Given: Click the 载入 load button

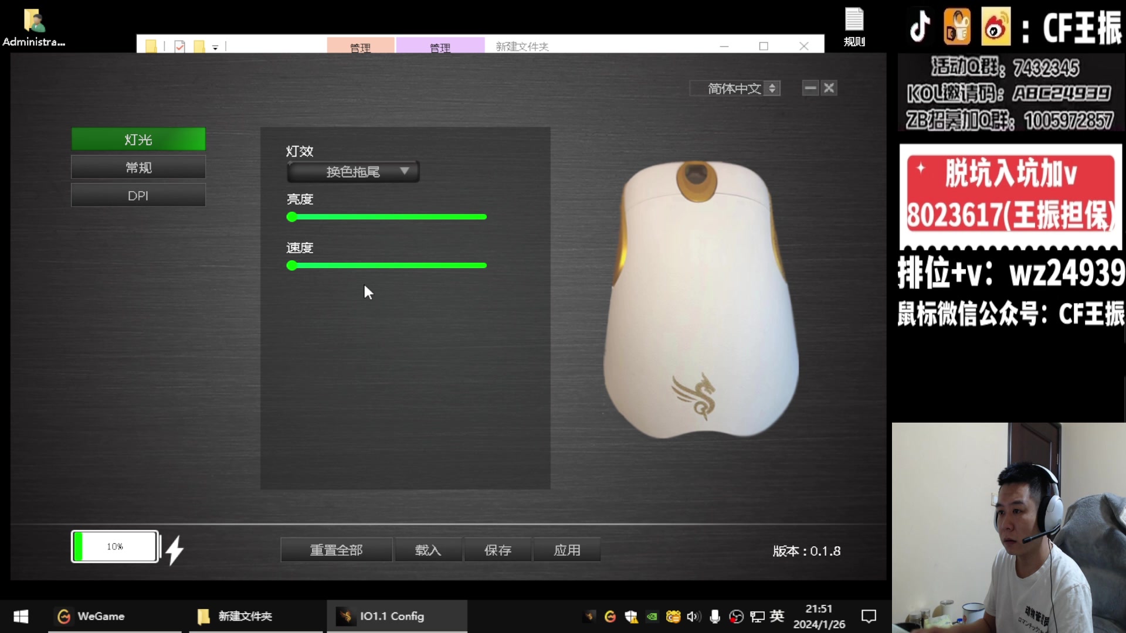Looking at the screenshot, I should tap(428, 550).
